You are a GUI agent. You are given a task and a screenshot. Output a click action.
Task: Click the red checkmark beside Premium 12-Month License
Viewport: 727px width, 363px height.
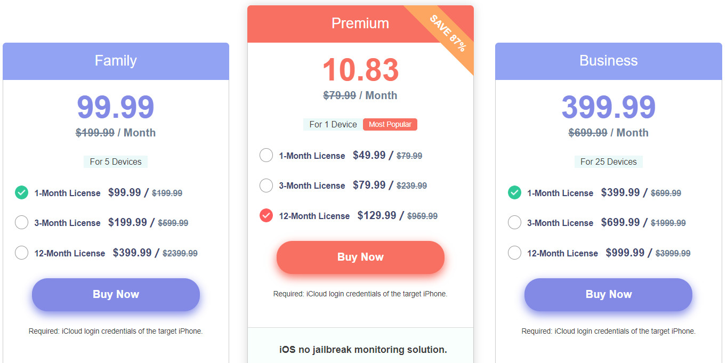coord(266,216)
